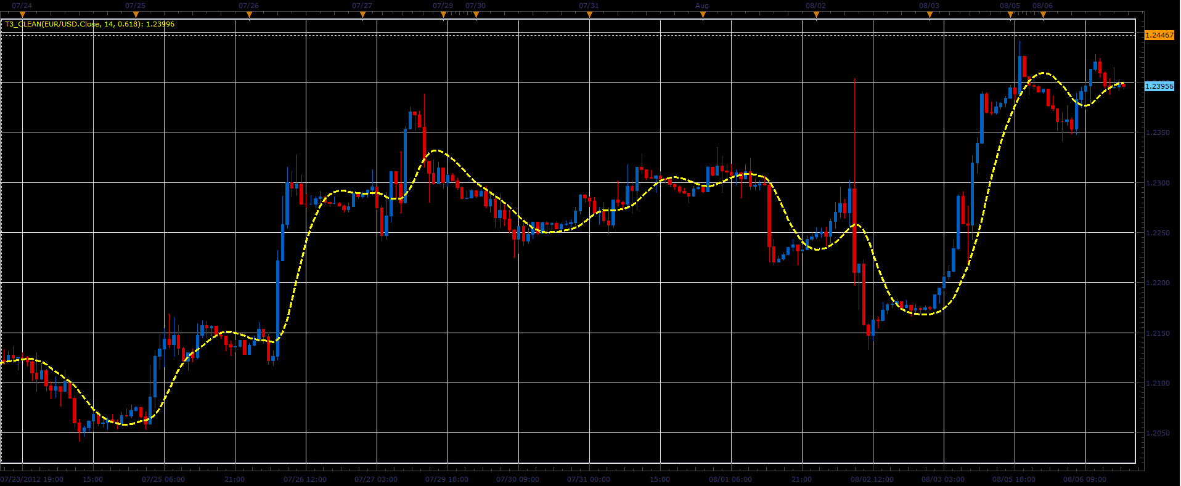Click the 08/05 18:00 time axis label

(x=1014, y=479)
